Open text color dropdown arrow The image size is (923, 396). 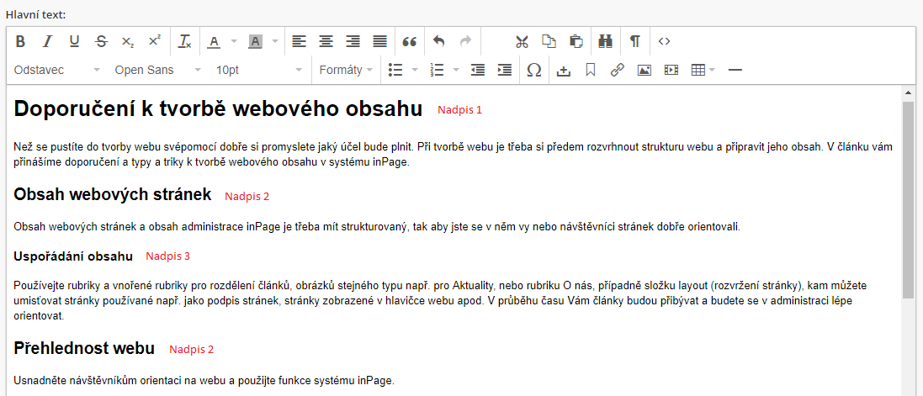[234, 41]
